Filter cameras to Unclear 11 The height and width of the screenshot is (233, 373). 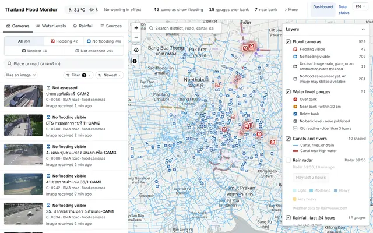pyautogui.click(x=34, y=51)
